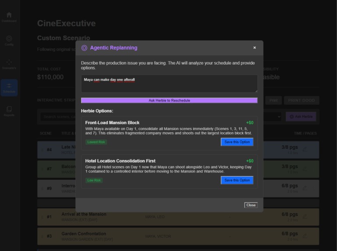
Task: Edit scene #3 with pencil icon
Action: coord(305,236)
